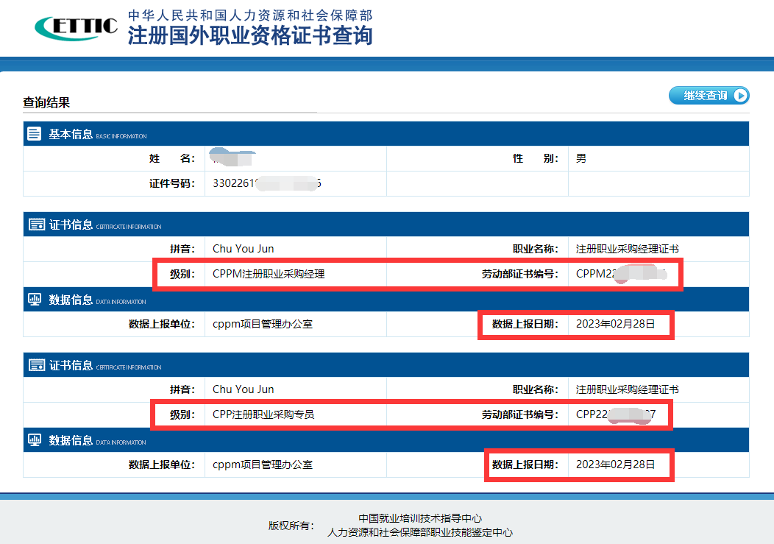Click the 证书信息 icon above the CPP专员 certificate
774x544 pixels.
(34, 365)
